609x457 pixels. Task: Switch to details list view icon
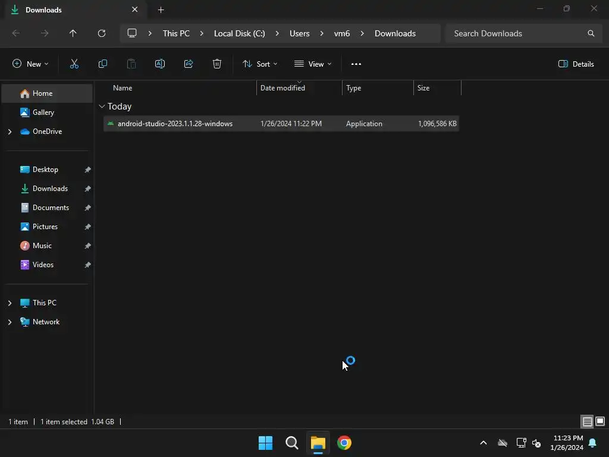pyautogui.click(x=587, y=421)
